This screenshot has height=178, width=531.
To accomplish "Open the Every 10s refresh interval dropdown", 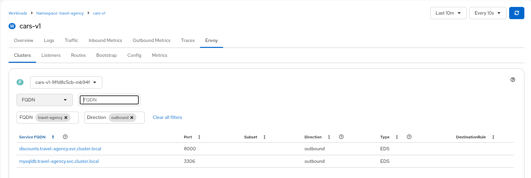I will tap(488, 13).
